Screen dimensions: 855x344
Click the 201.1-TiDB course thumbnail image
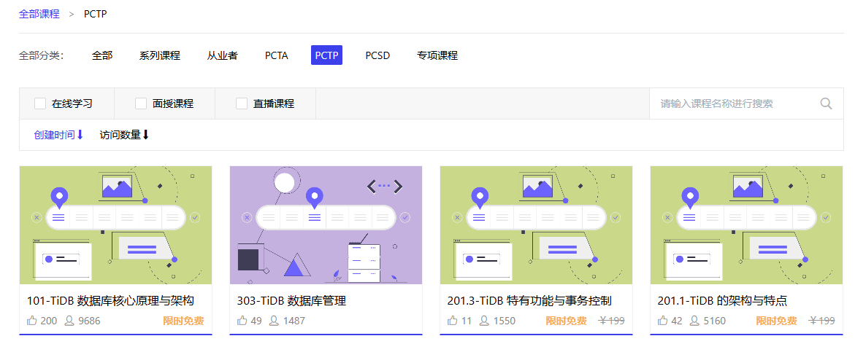(746, 225)
